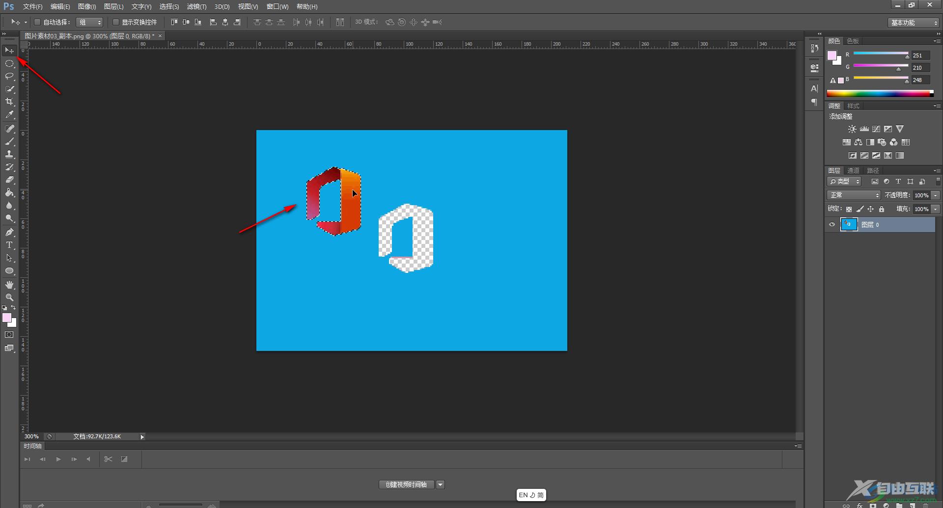Viewport: 943px width, 508px height.
Task: Click the G value input field
Action: click(x=921, y=68)
